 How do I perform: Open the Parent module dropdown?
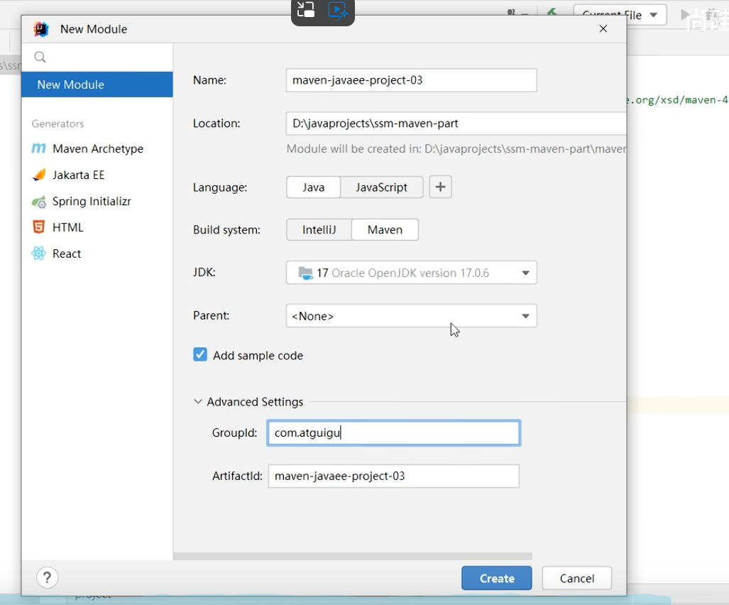[x=412, y=316]
